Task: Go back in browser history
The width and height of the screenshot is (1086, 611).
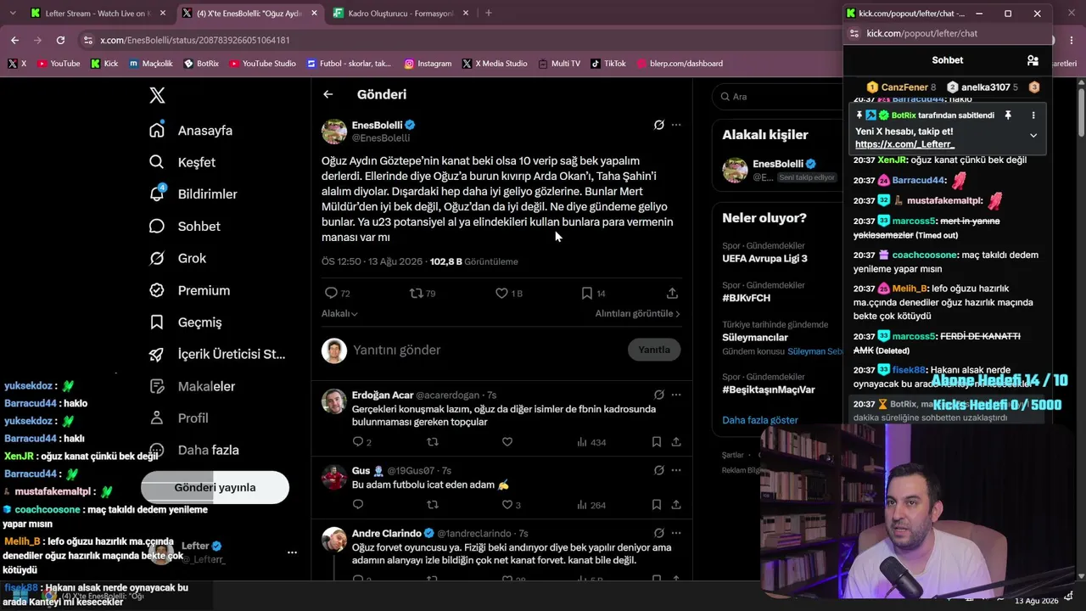Action: coord(14,40)
